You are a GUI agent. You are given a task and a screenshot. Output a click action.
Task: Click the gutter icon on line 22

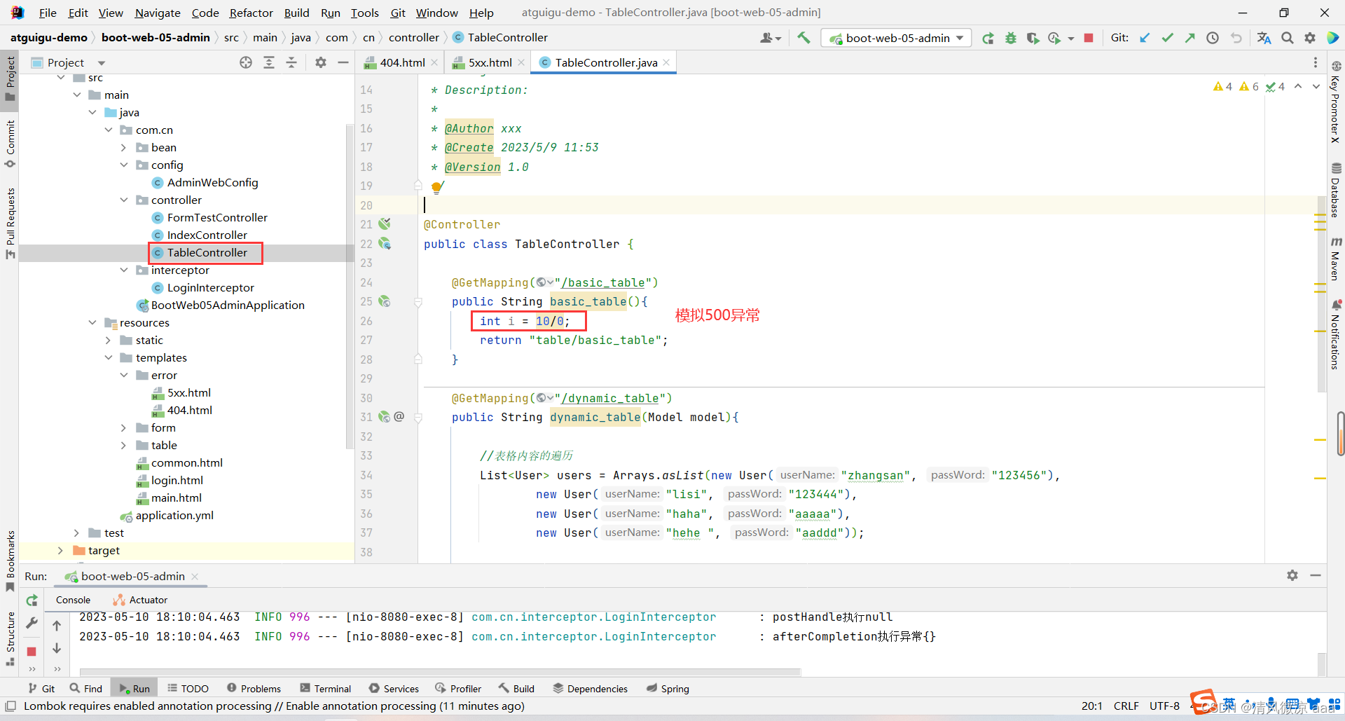pyautogui.click(x=385, y=244)
